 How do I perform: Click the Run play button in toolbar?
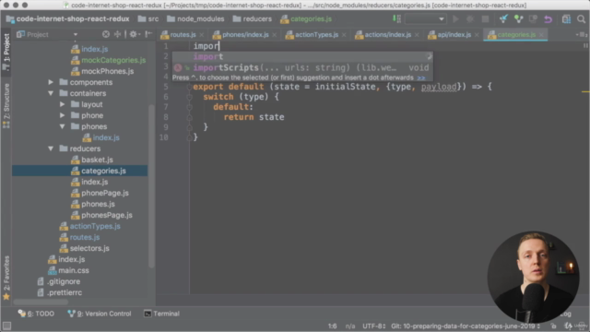click(455, 18)
